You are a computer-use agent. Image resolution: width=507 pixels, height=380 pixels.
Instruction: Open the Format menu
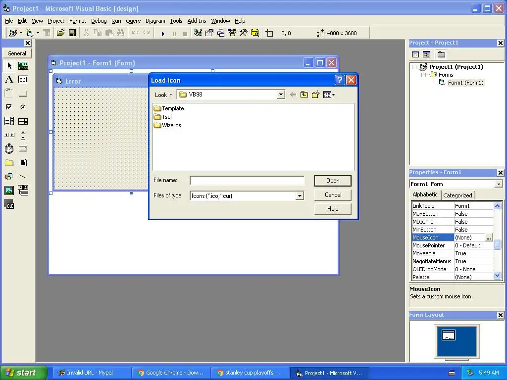coord(78,21)
